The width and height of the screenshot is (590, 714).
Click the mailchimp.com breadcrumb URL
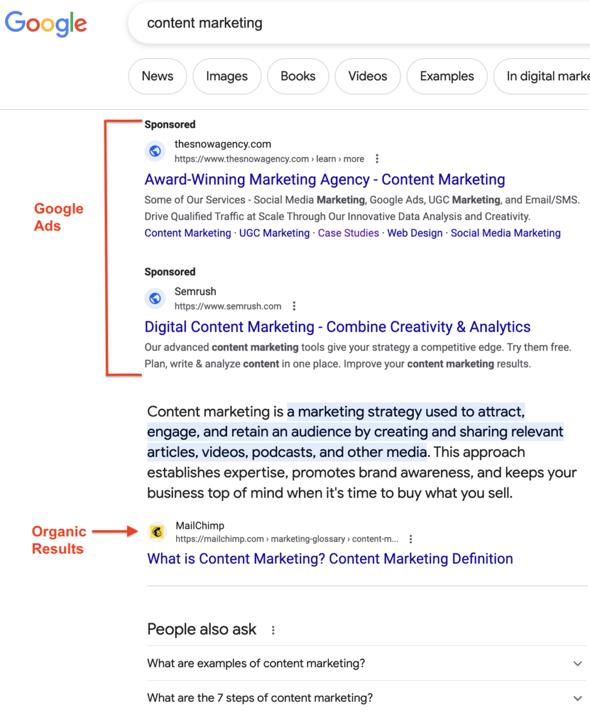click(x=287, y=539)
